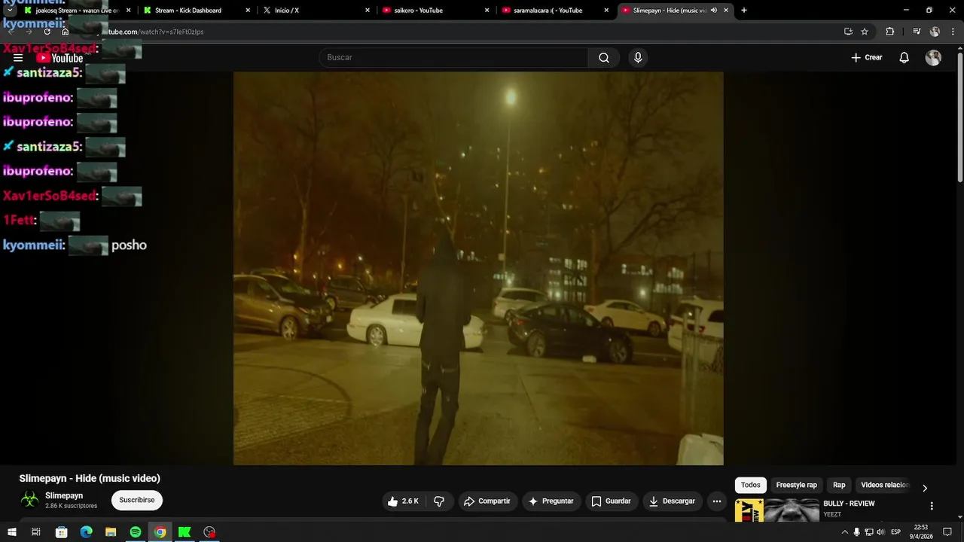
Task: Select the Videos relacionados chip
Action: [x=885, y=486]
